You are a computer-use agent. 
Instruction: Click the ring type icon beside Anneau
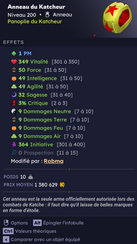click(x=47, y=15)
